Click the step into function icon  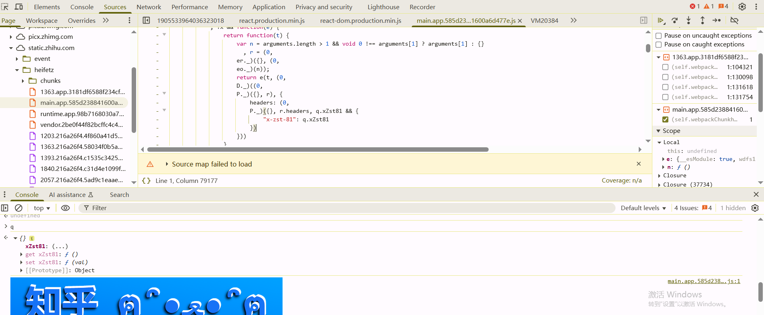click(688, 20)
